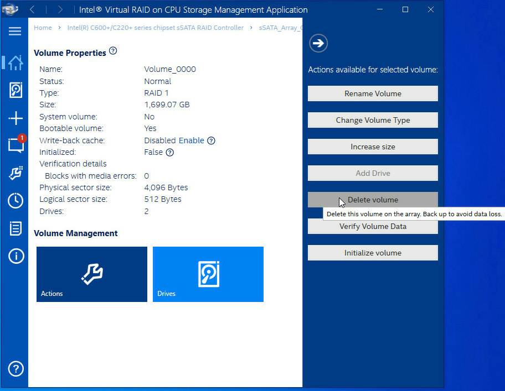
Task: Select the volume name Volume_0000
Action: pos(170,69)
